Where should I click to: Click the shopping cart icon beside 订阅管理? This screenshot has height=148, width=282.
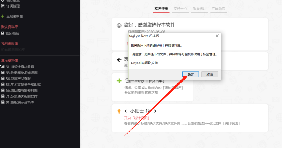tap(3, 6)
